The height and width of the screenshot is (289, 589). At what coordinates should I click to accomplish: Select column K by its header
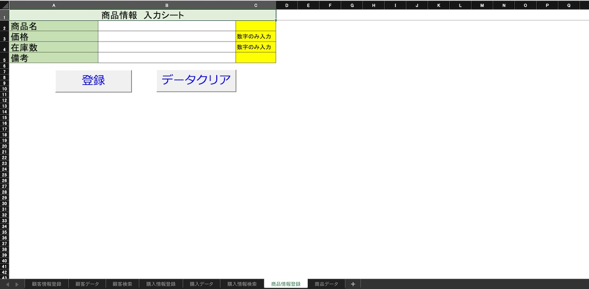(x=438, y=5)
